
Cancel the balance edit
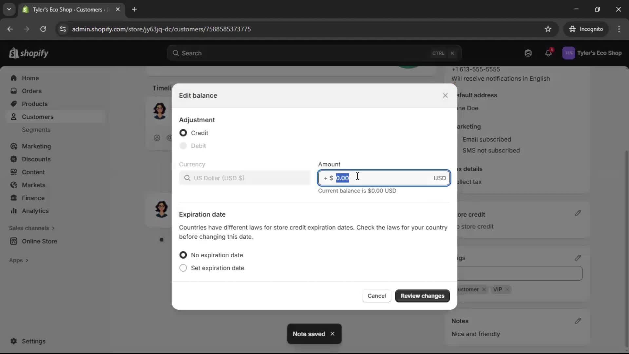pyautogui.click(x=376, y=296)
